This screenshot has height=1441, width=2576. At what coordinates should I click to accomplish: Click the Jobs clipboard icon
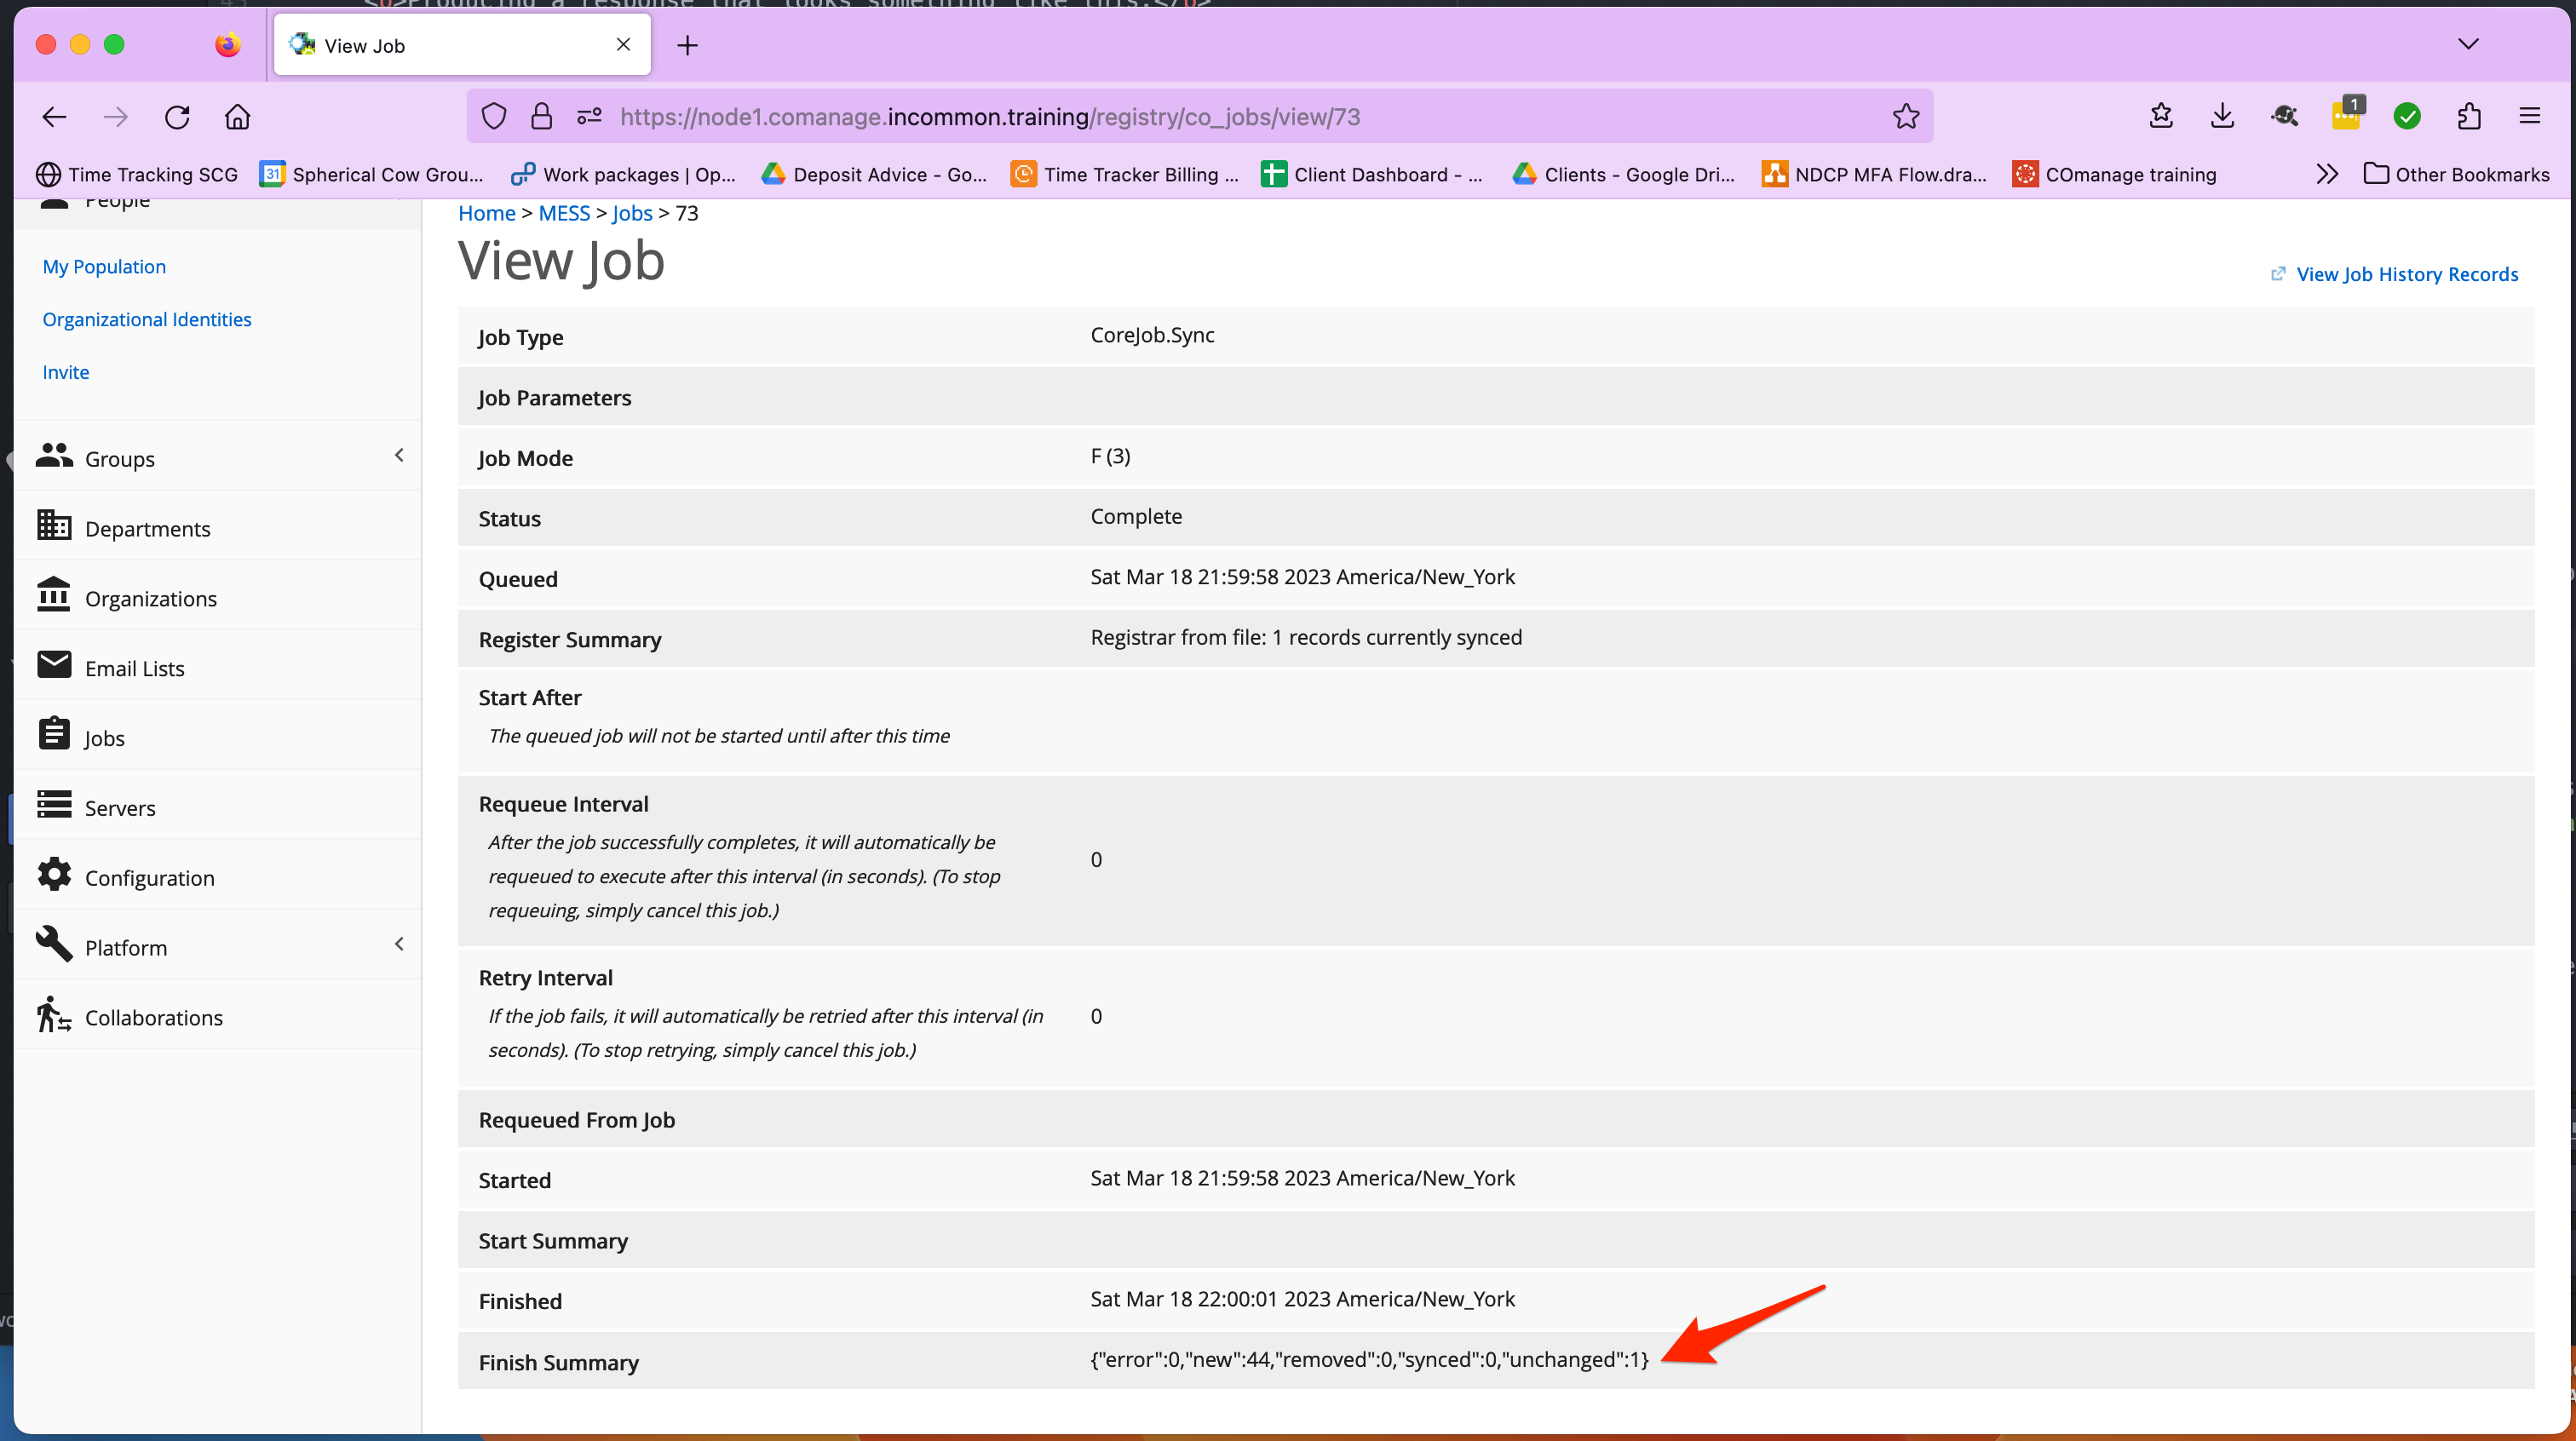point(54,733)
